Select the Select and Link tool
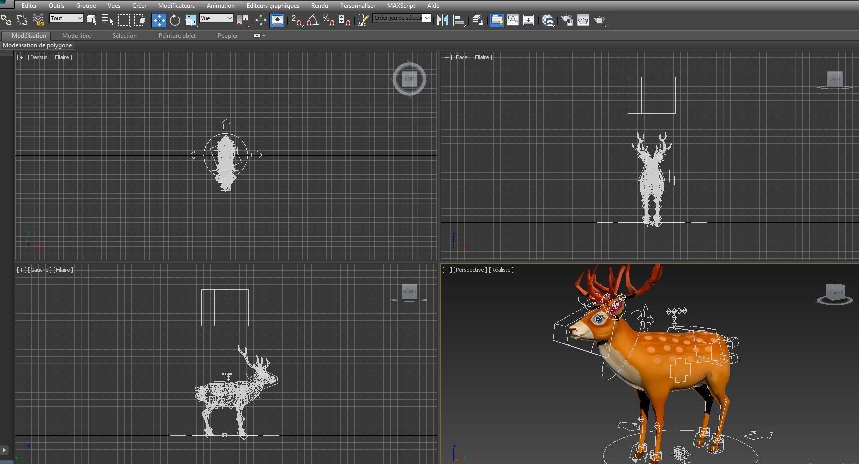 coord(6,20)
